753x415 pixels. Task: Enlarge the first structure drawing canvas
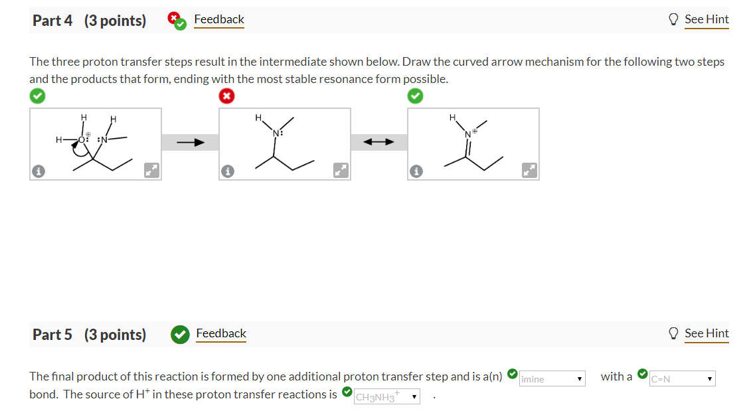(x=151, y=171)
